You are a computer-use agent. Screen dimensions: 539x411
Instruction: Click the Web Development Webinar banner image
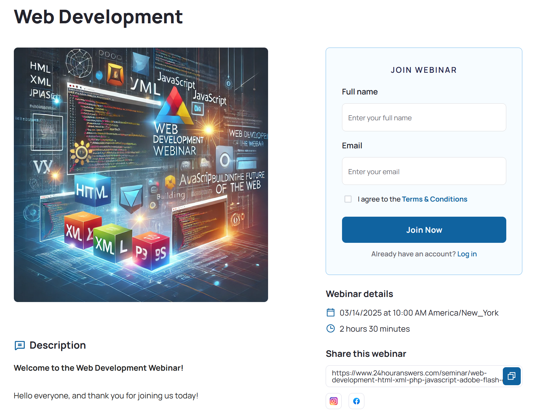tap(141, 175)
